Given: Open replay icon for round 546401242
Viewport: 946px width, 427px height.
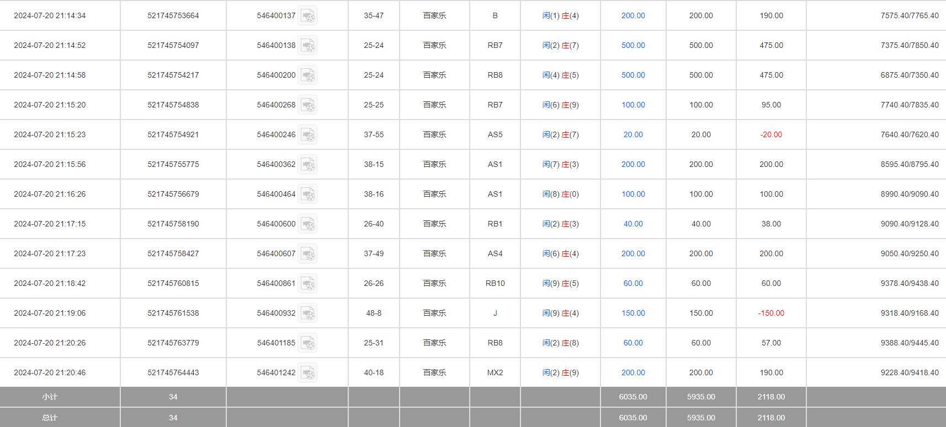Looking at the screenshot, I should coord(307,373).
